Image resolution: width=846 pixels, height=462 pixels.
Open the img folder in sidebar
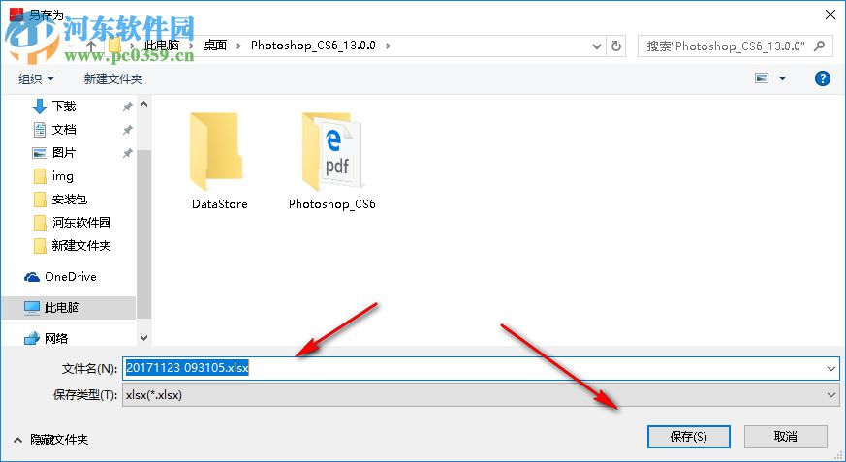point(53,175)
